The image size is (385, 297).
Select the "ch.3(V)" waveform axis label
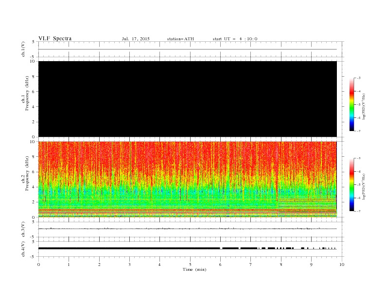coord(23,230)
